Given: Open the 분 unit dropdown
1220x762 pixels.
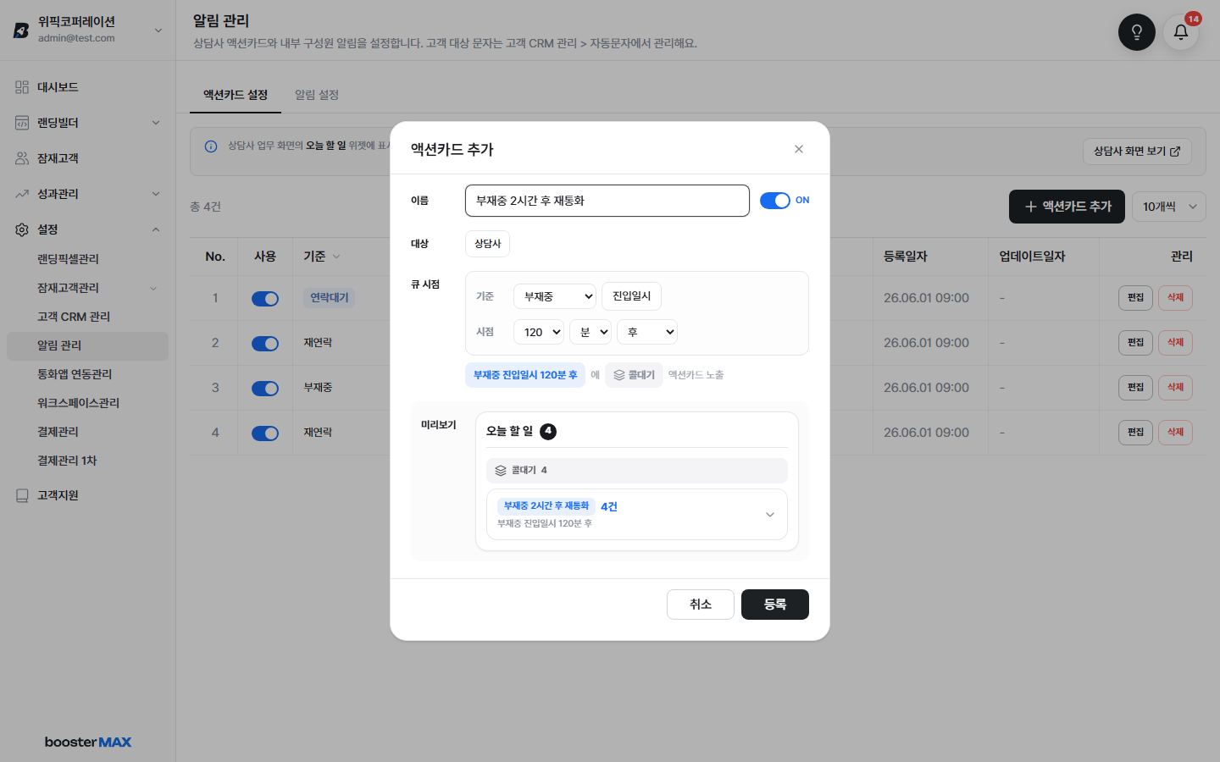Looking at the screenshot, I should tap(591, 332).
